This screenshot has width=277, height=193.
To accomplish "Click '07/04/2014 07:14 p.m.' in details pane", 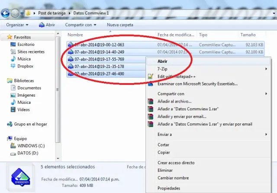I will (x=99, y=179).
